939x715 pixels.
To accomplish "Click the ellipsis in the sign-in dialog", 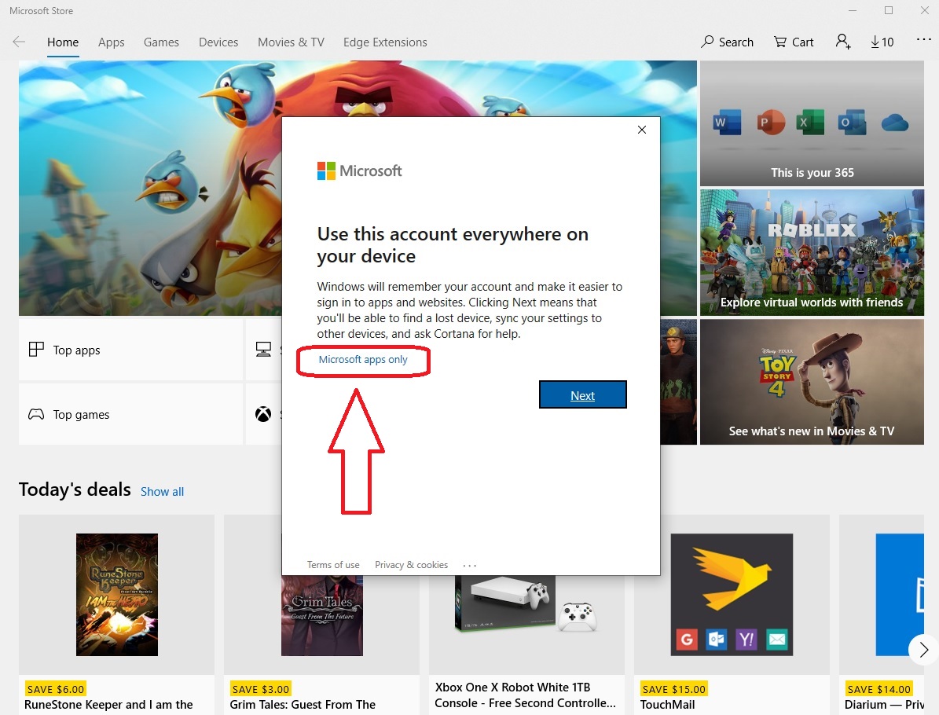I will coord(469,564).
